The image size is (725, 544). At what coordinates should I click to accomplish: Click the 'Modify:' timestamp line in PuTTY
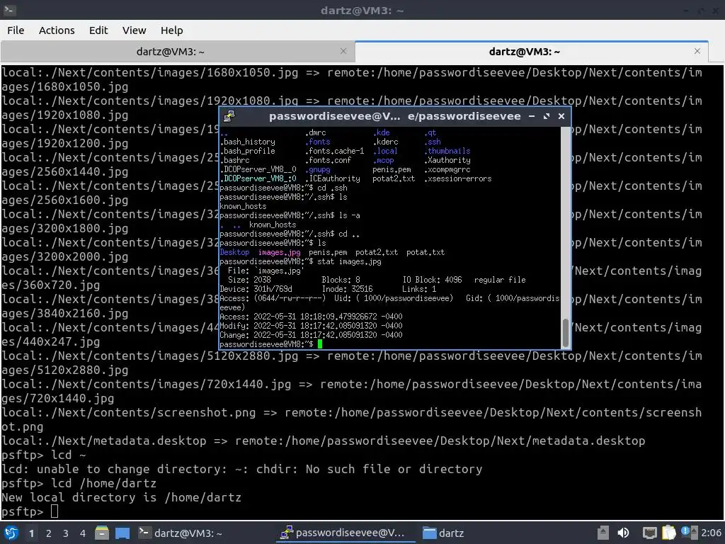(312, 326)
